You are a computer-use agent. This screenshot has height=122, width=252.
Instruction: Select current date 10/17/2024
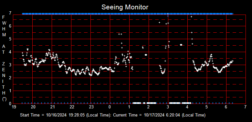click(x=154, y=115)
